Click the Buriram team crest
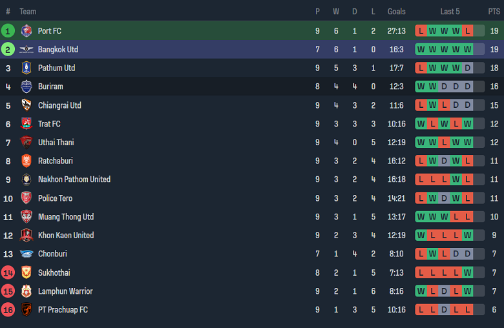The width and height of the screenshot is (504, 328). 26,87
